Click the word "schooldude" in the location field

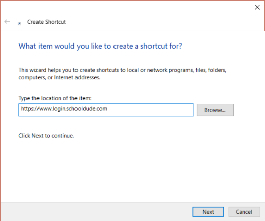coord(80,109)
